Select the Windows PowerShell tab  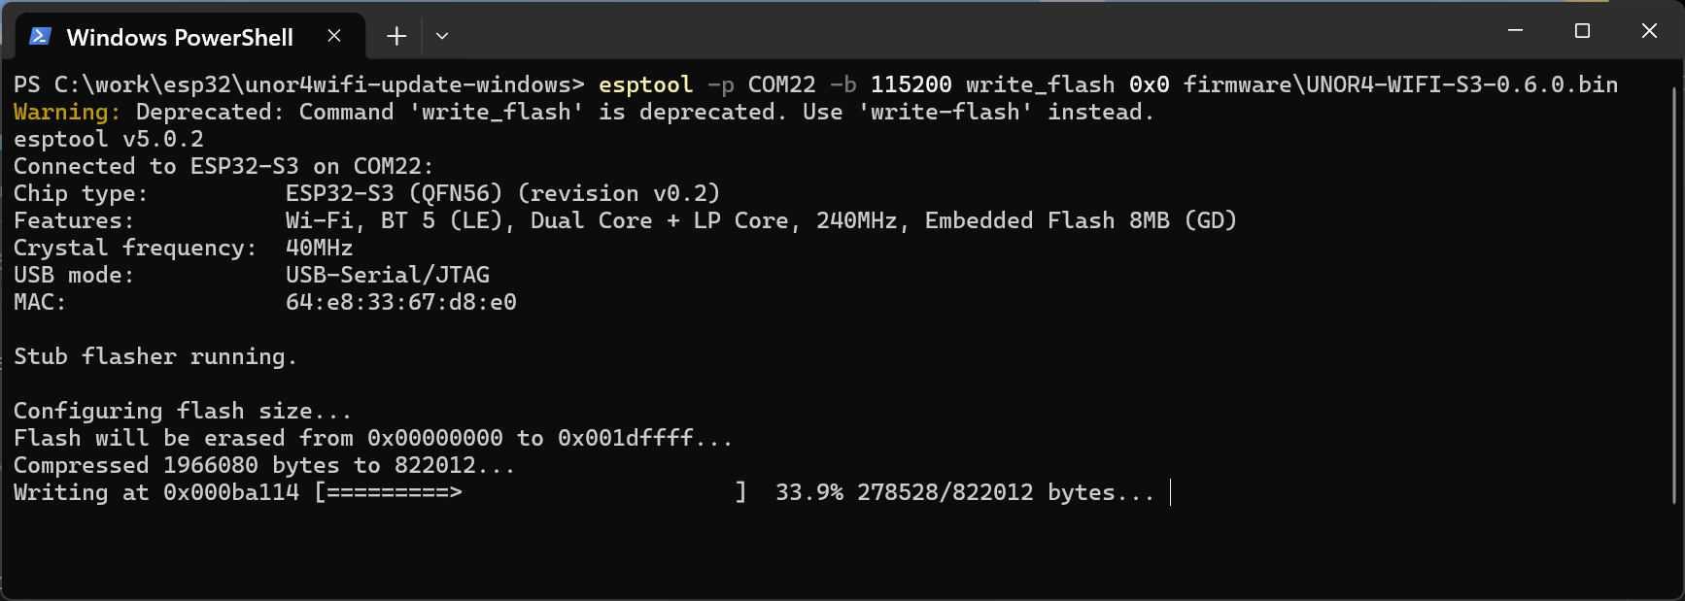point(180,37)
